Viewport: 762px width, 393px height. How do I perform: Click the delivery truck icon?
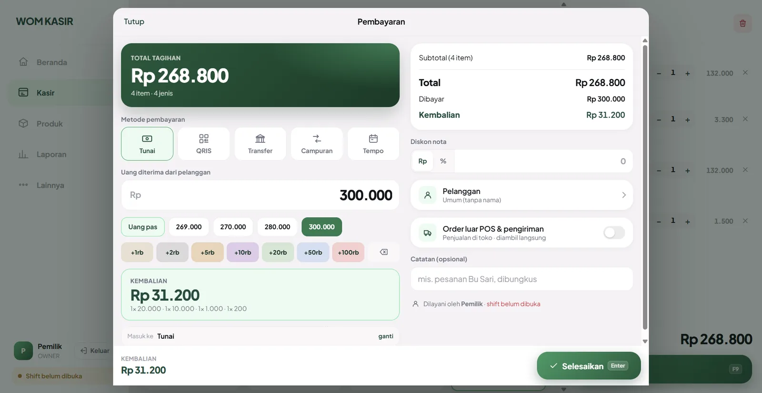428,233
